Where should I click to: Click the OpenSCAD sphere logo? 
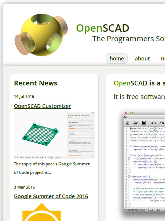(x=41, y=35)
